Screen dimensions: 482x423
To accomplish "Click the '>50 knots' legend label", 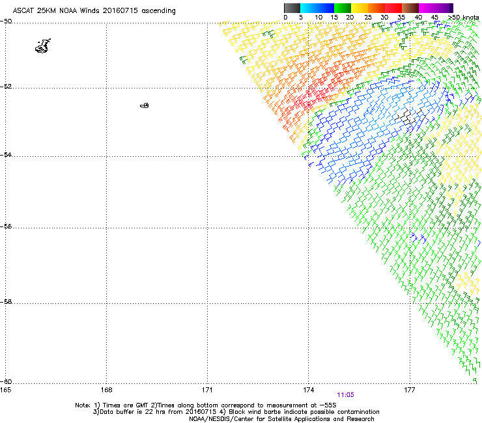I will pos(464,18).
